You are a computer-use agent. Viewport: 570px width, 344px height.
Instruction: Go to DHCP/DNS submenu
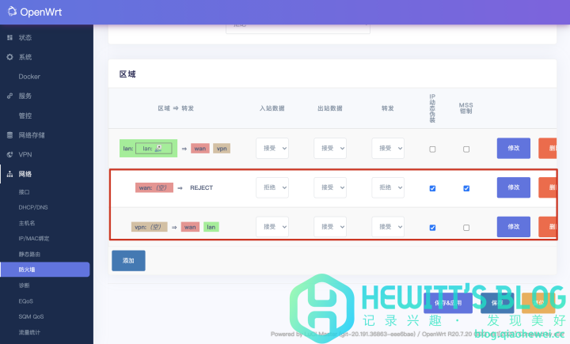pos(33,207)
